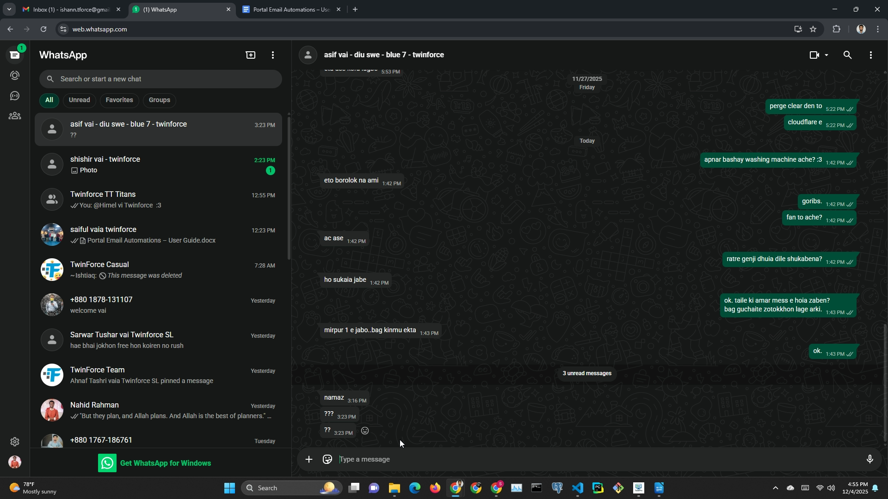Open WhatsApp settings gear icon
This screenshot has width=888, height=499.
15,442
